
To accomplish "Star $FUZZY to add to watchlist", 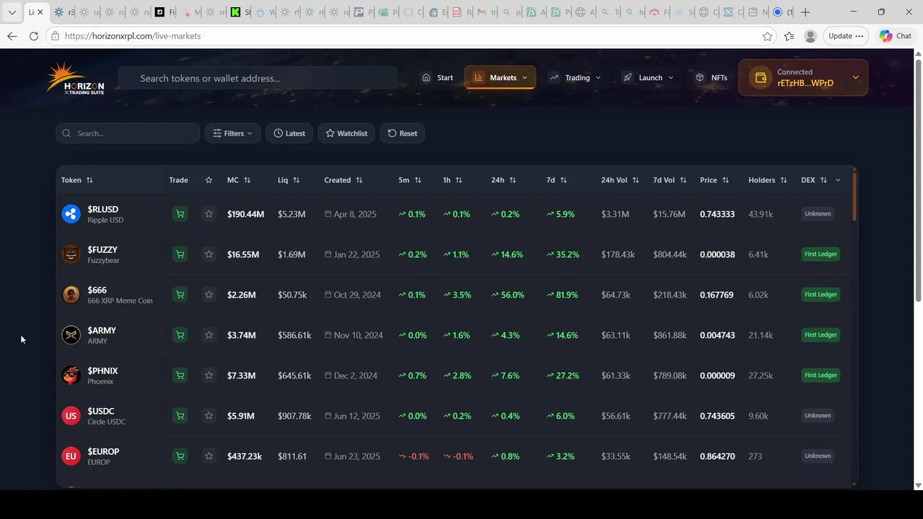I will pos(208,254).
